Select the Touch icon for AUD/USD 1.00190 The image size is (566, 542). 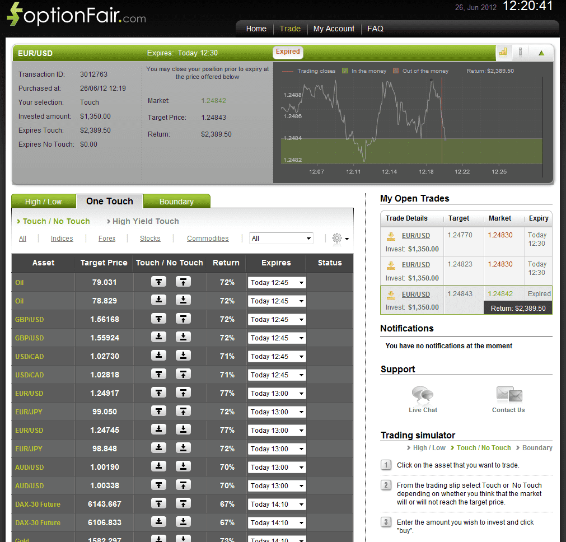(158, 467)
